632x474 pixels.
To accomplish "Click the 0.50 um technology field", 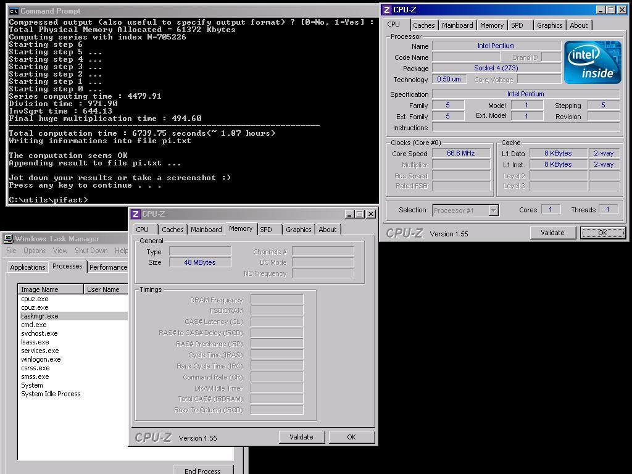I will [449, 79].
